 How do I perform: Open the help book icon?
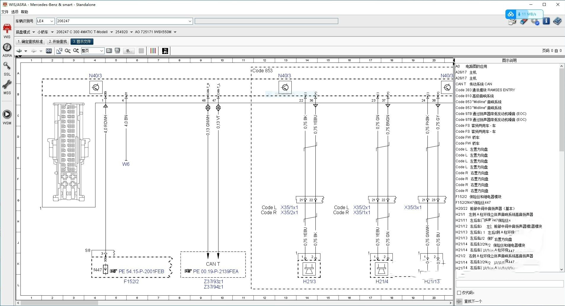[557, 21]
